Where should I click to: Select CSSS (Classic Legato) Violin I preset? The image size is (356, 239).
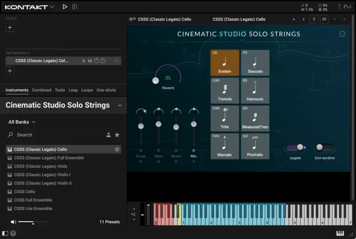(63, 175)
